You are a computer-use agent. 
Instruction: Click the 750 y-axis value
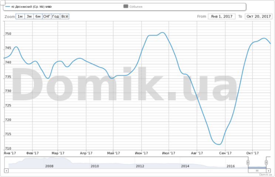[8, 34]
